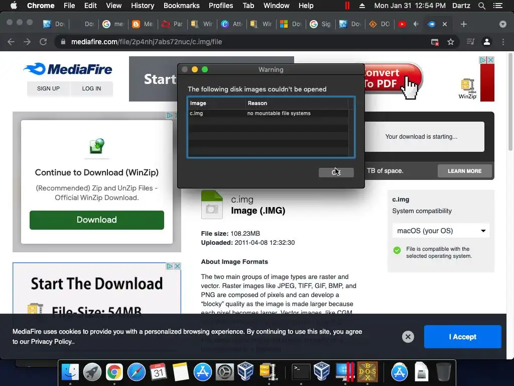Click the SIGN UP button

pos(48,88)
